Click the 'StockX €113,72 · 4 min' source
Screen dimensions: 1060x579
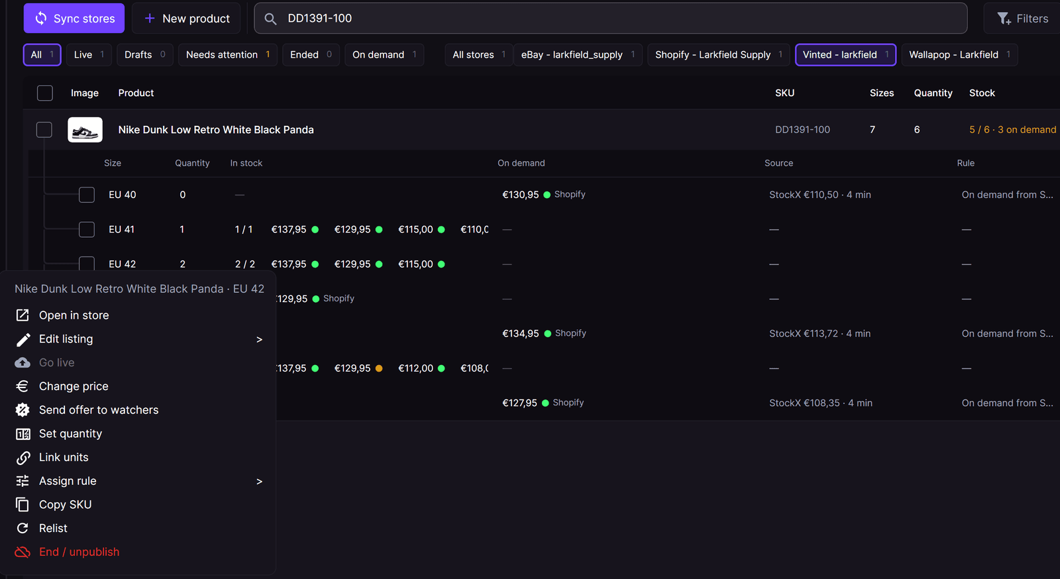[x=820, y=333]
